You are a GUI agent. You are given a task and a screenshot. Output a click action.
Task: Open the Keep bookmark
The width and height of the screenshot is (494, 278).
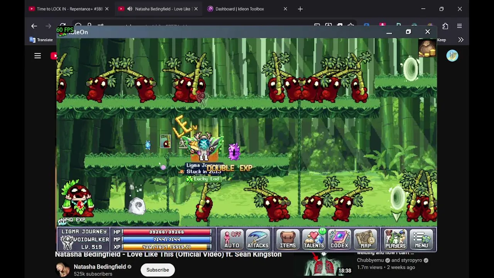pos(442,40)
